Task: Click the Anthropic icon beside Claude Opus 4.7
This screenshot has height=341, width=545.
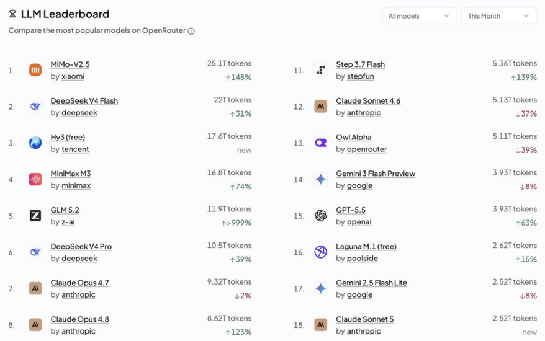Action: pyautogui.click(x=35, y=288)
